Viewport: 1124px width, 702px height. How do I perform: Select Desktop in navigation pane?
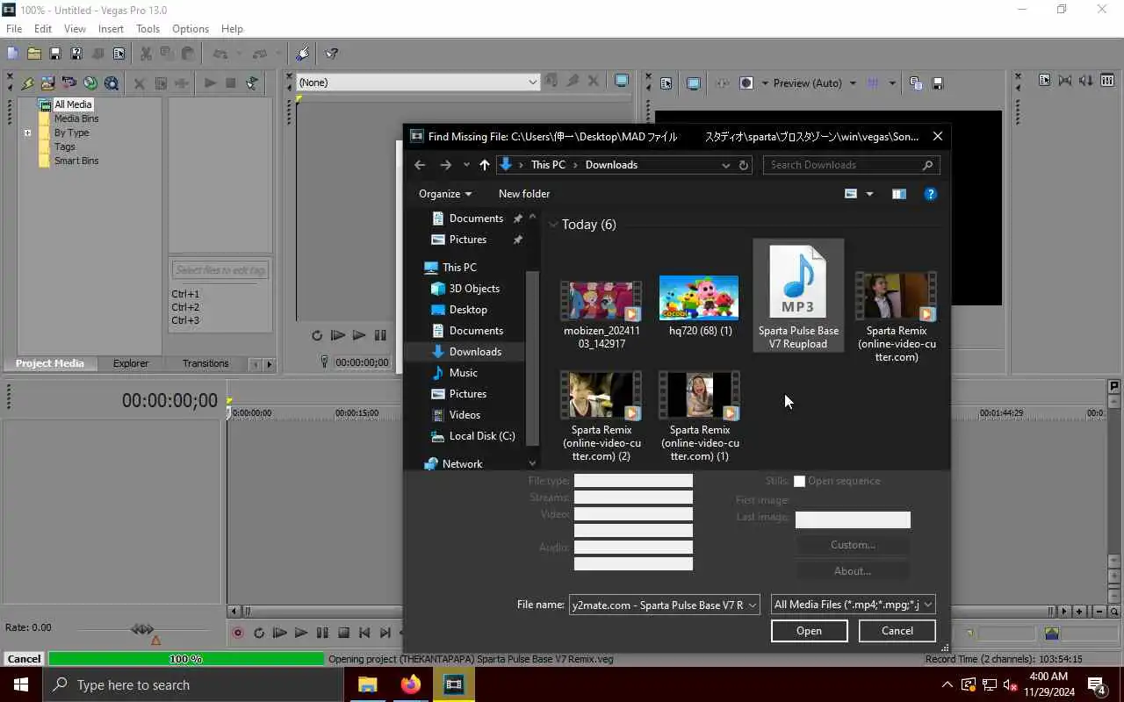[x=467, y=310]
